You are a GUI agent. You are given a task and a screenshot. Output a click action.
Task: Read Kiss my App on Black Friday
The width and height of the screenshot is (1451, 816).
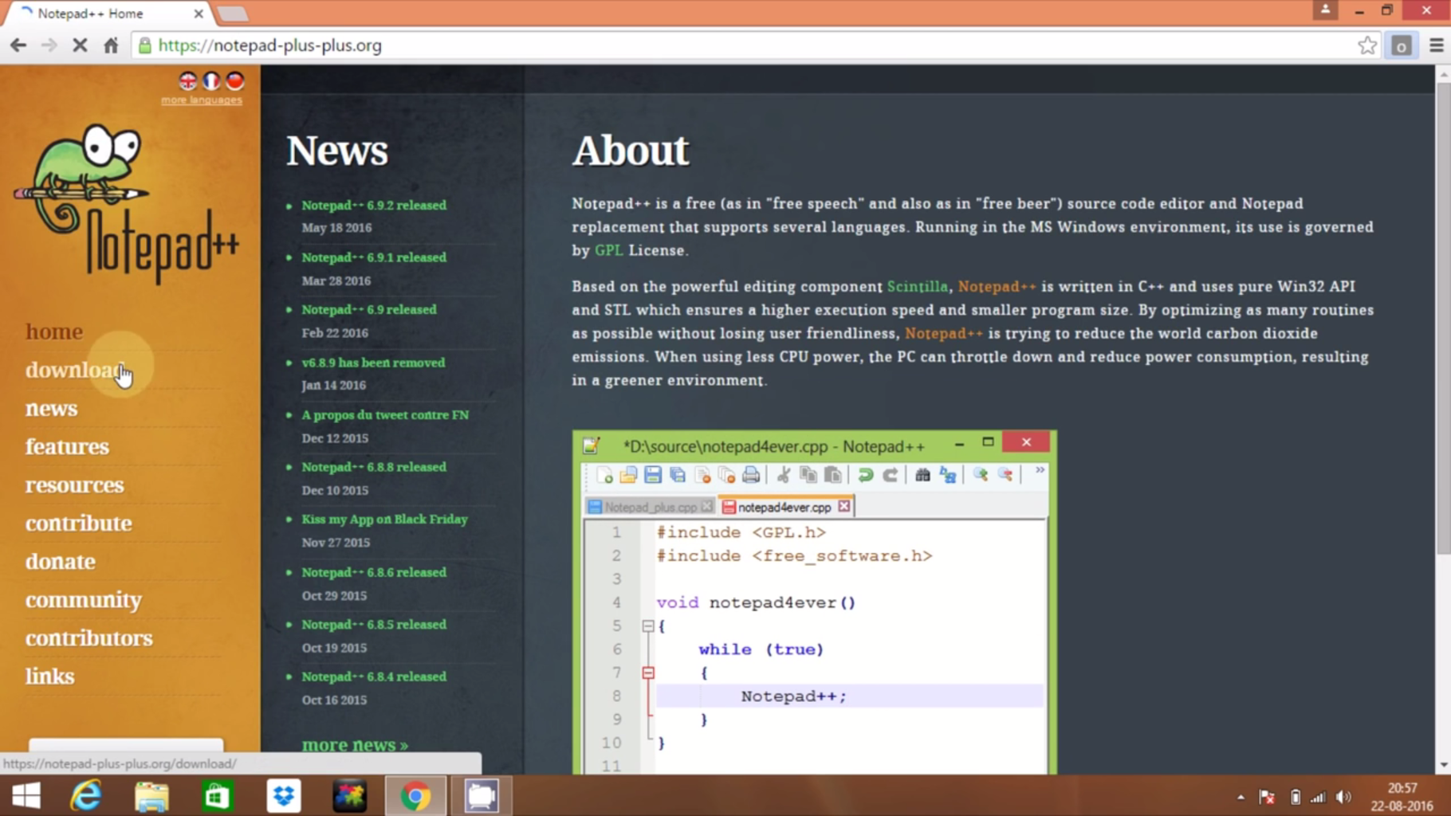(384, 520)
